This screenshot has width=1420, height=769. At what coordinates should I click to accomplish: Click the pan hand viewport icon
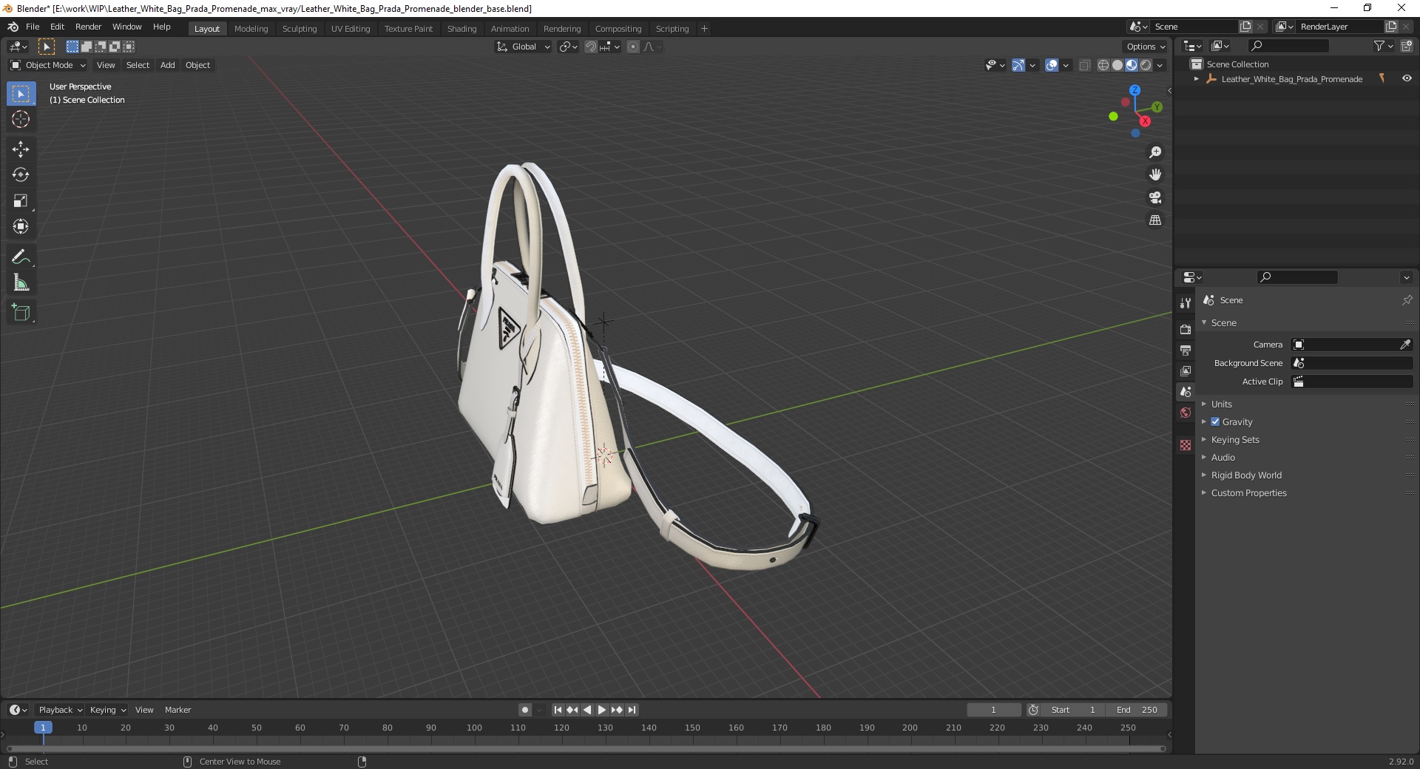pos(1154,175)
